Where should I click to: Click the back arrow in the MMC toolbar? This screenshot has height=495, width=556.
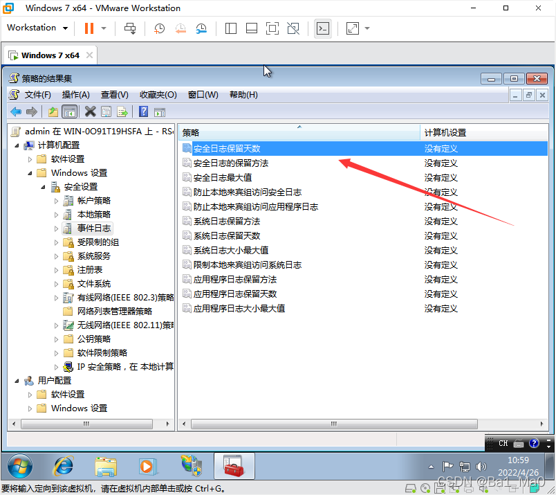(x=16, y=112)
